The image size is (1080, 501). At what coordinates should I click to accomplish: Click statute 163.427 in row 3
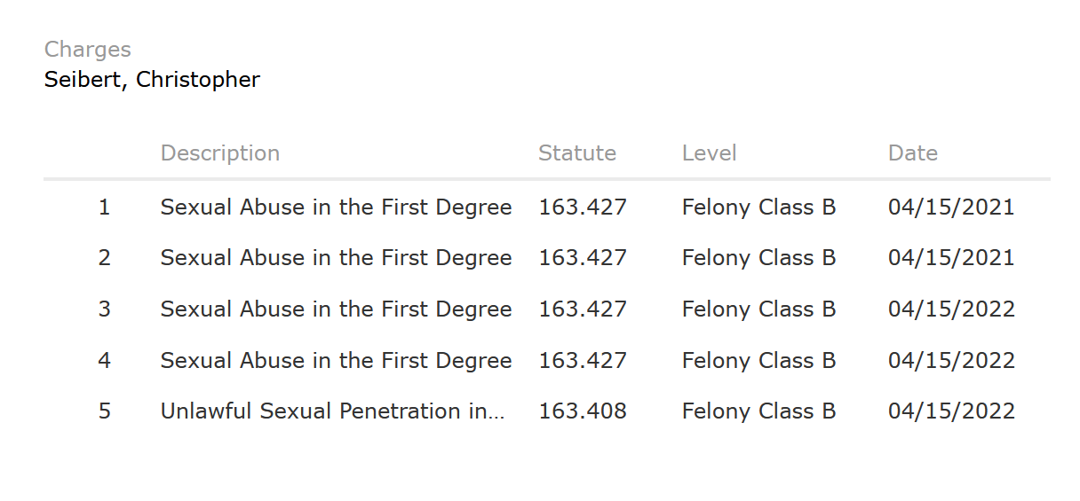pos(583,309)
